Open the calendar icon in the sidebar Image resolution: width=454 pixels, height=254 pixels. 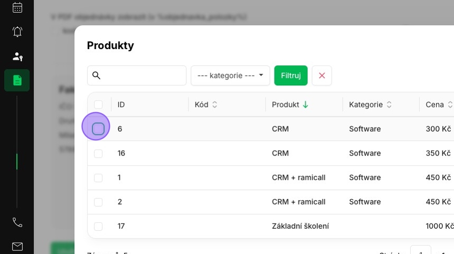pyautogui.click(x=17, y=7)
